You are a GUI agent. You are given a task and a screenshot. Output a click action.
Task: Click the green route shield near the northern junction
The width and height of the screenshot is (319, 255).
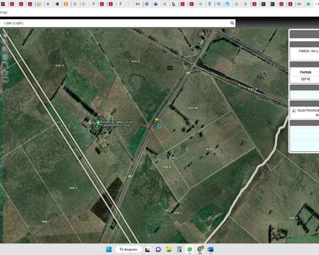click(188, 73)
